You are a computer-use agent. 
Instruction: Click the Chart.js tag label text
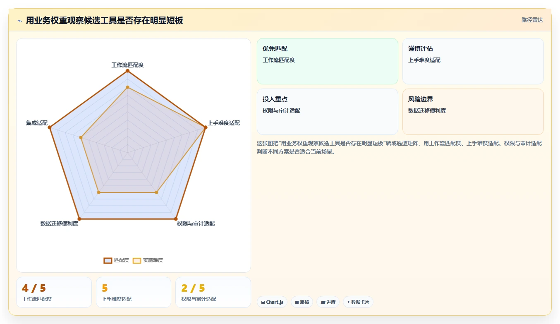tap(275, 302)
